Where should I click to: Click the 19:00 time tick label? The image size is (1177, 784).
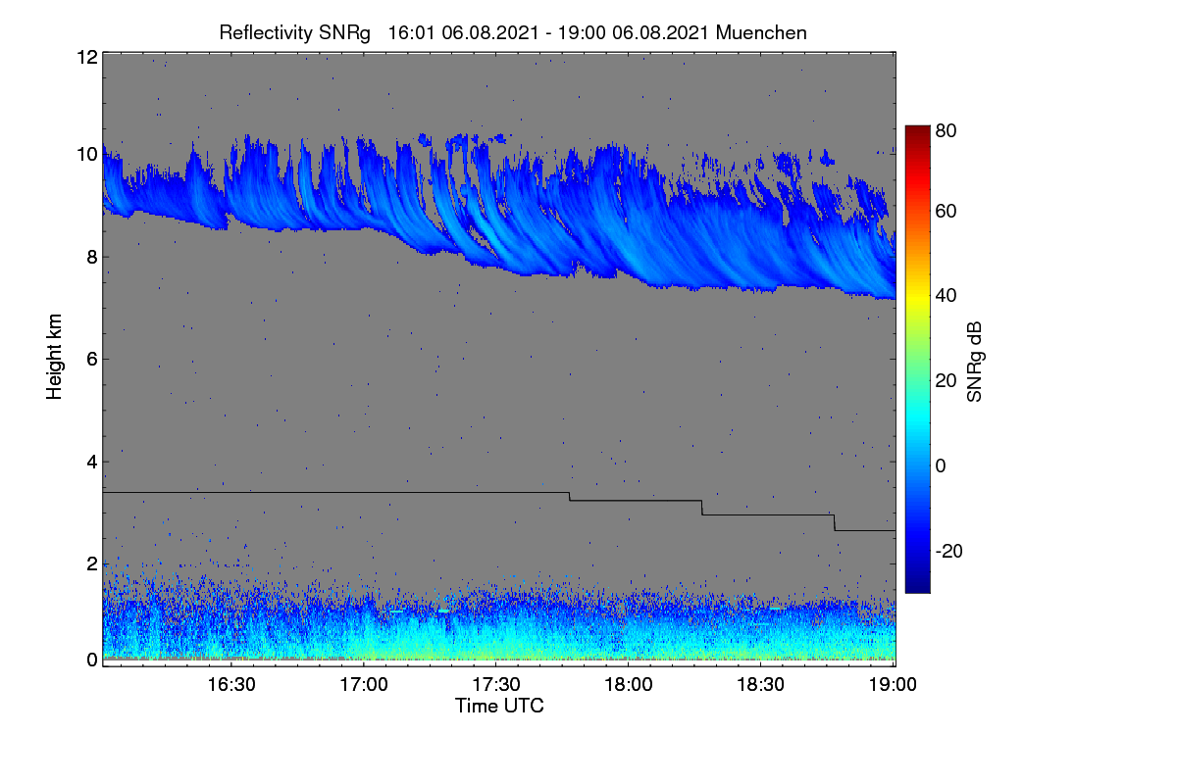[x=893, y=685]
